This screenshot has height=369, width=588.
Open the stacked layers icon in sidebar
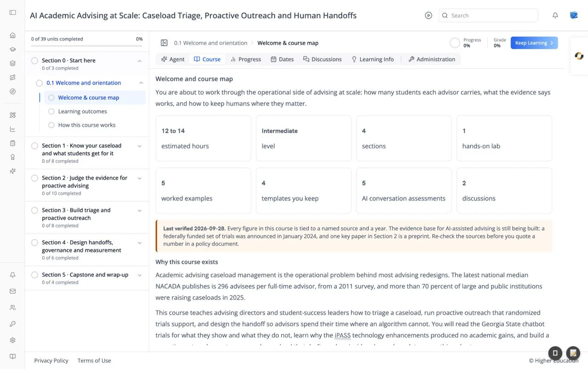[12, 63]
